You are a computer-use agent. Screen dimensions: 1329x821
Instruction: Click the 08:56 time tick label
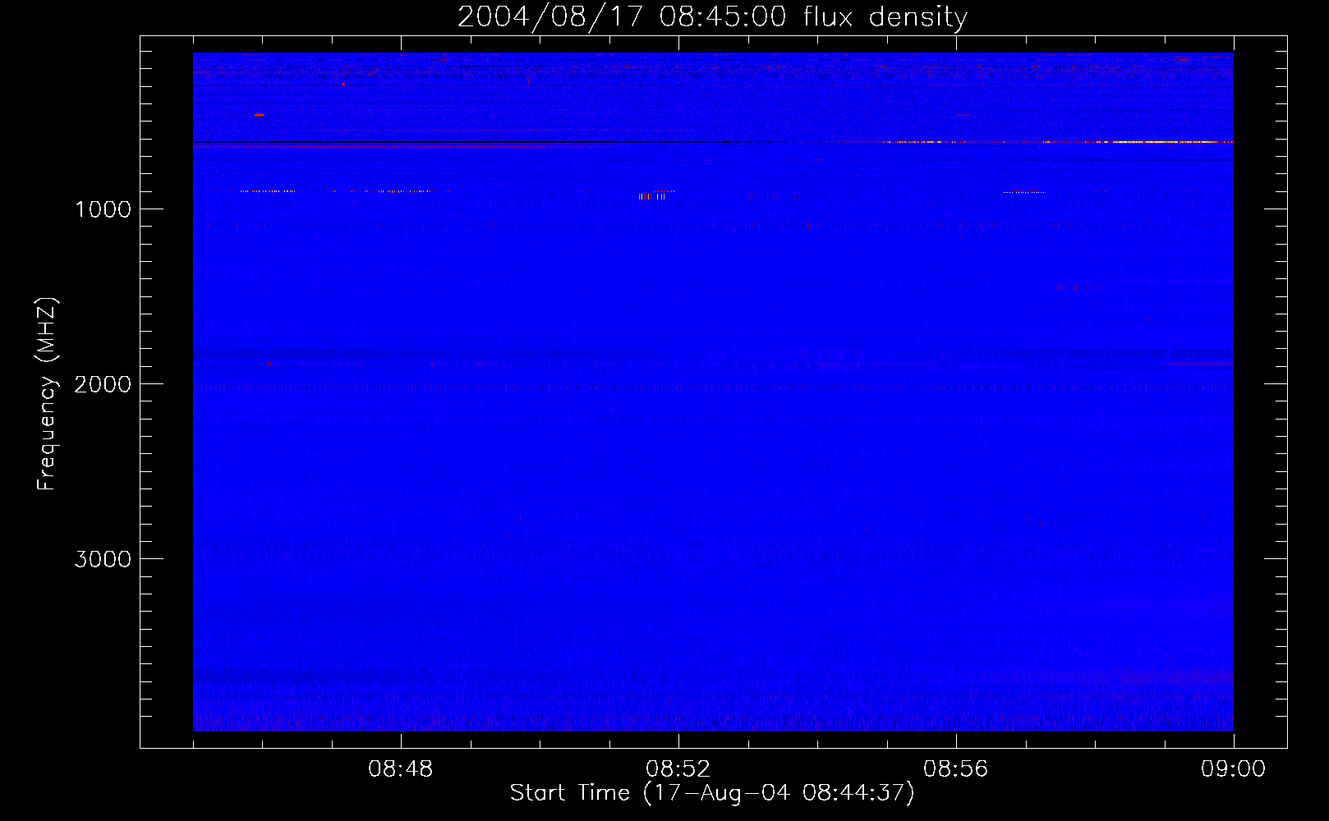[x=955, y=769]
